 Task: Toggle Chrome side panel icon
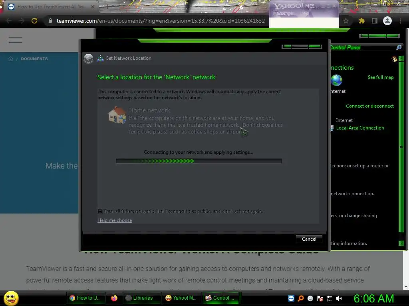coord(375,21)
